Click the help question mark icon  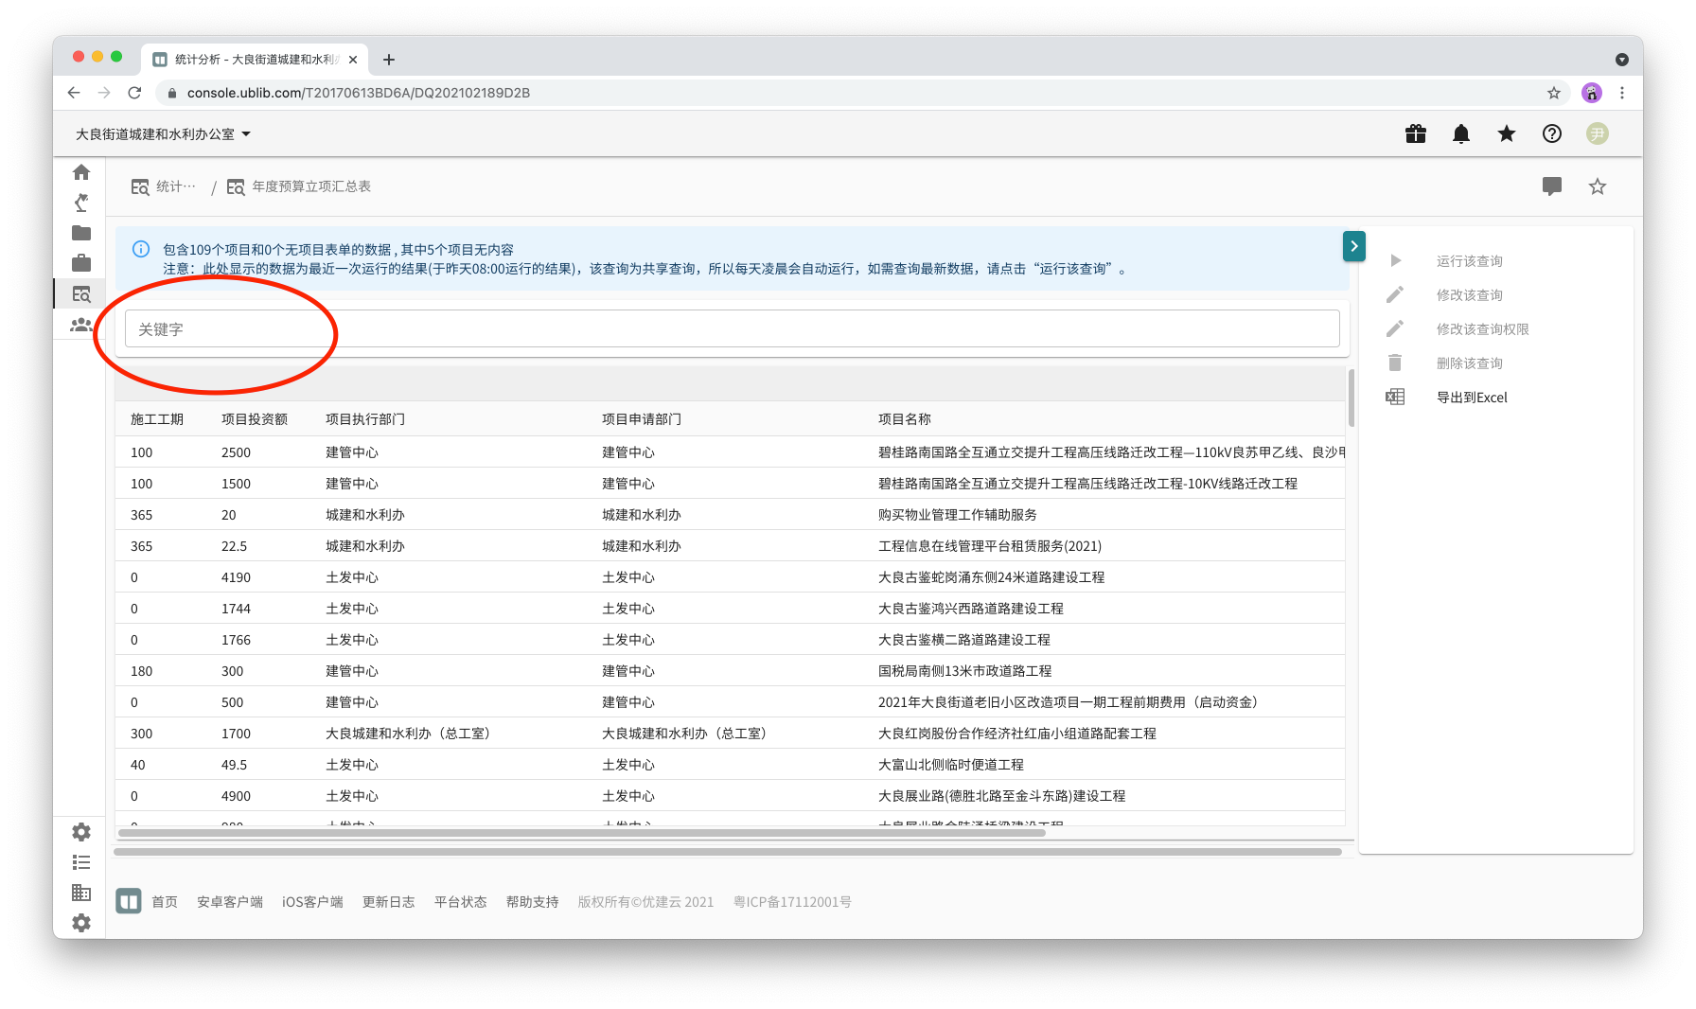coord(1551,133)
